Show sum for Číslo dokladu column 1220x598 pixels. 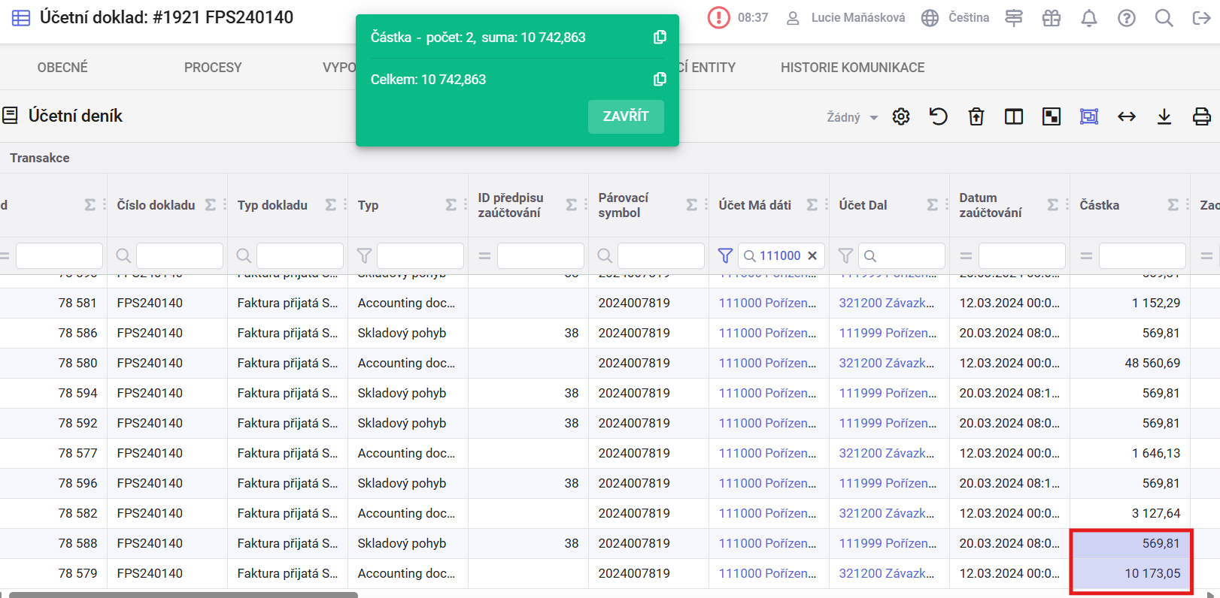pyautogui.click(x=211, y=205)
